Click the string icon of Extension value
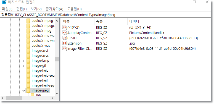 (64, 43)
